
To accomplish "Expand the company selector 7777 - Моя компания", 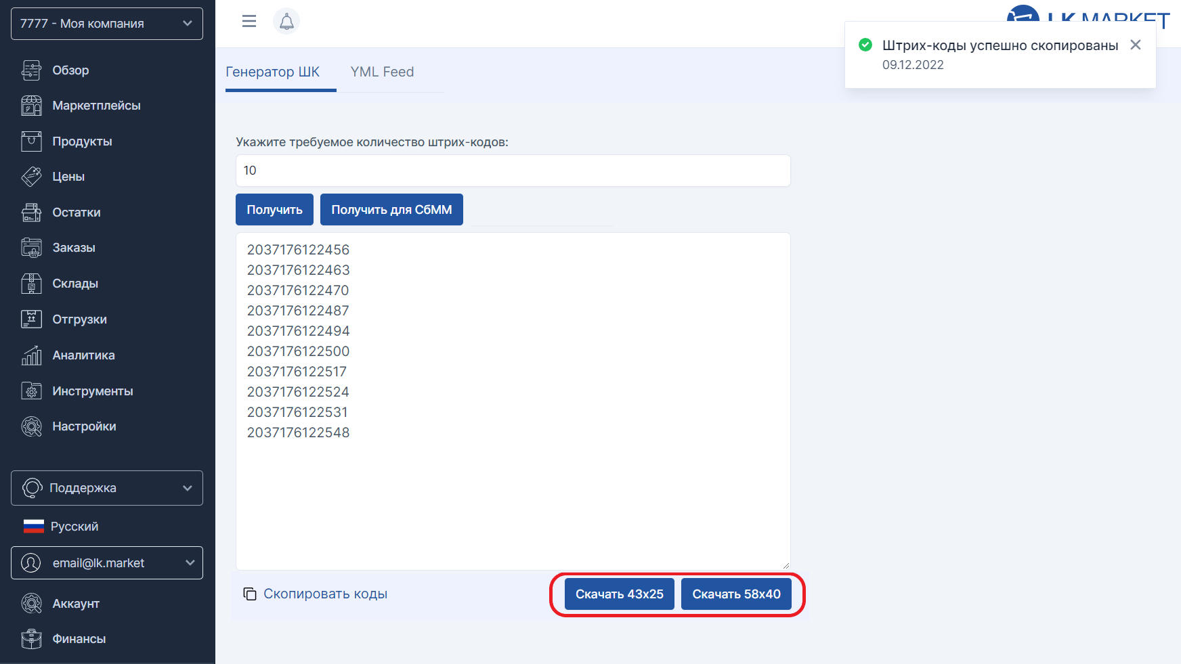I will click(x=107, y=24).
